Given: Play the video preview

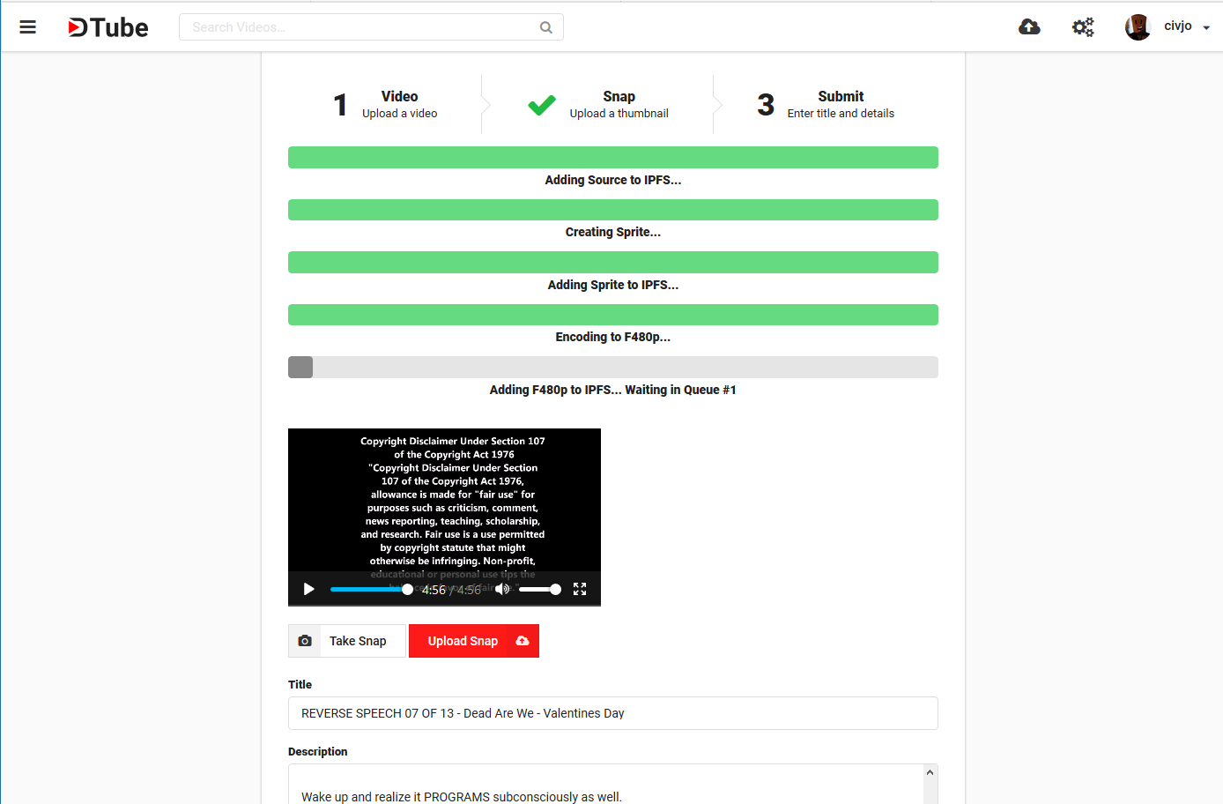Looking at the screenshot, I should 308,589.
